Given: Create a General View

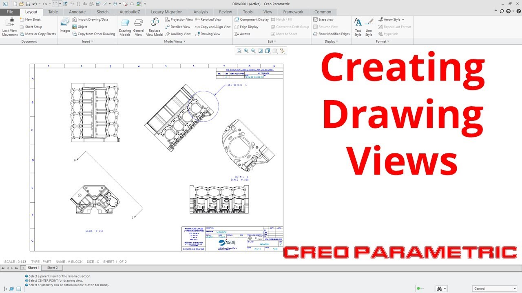Looking at the screenshot, I should (x=139, y=27).
